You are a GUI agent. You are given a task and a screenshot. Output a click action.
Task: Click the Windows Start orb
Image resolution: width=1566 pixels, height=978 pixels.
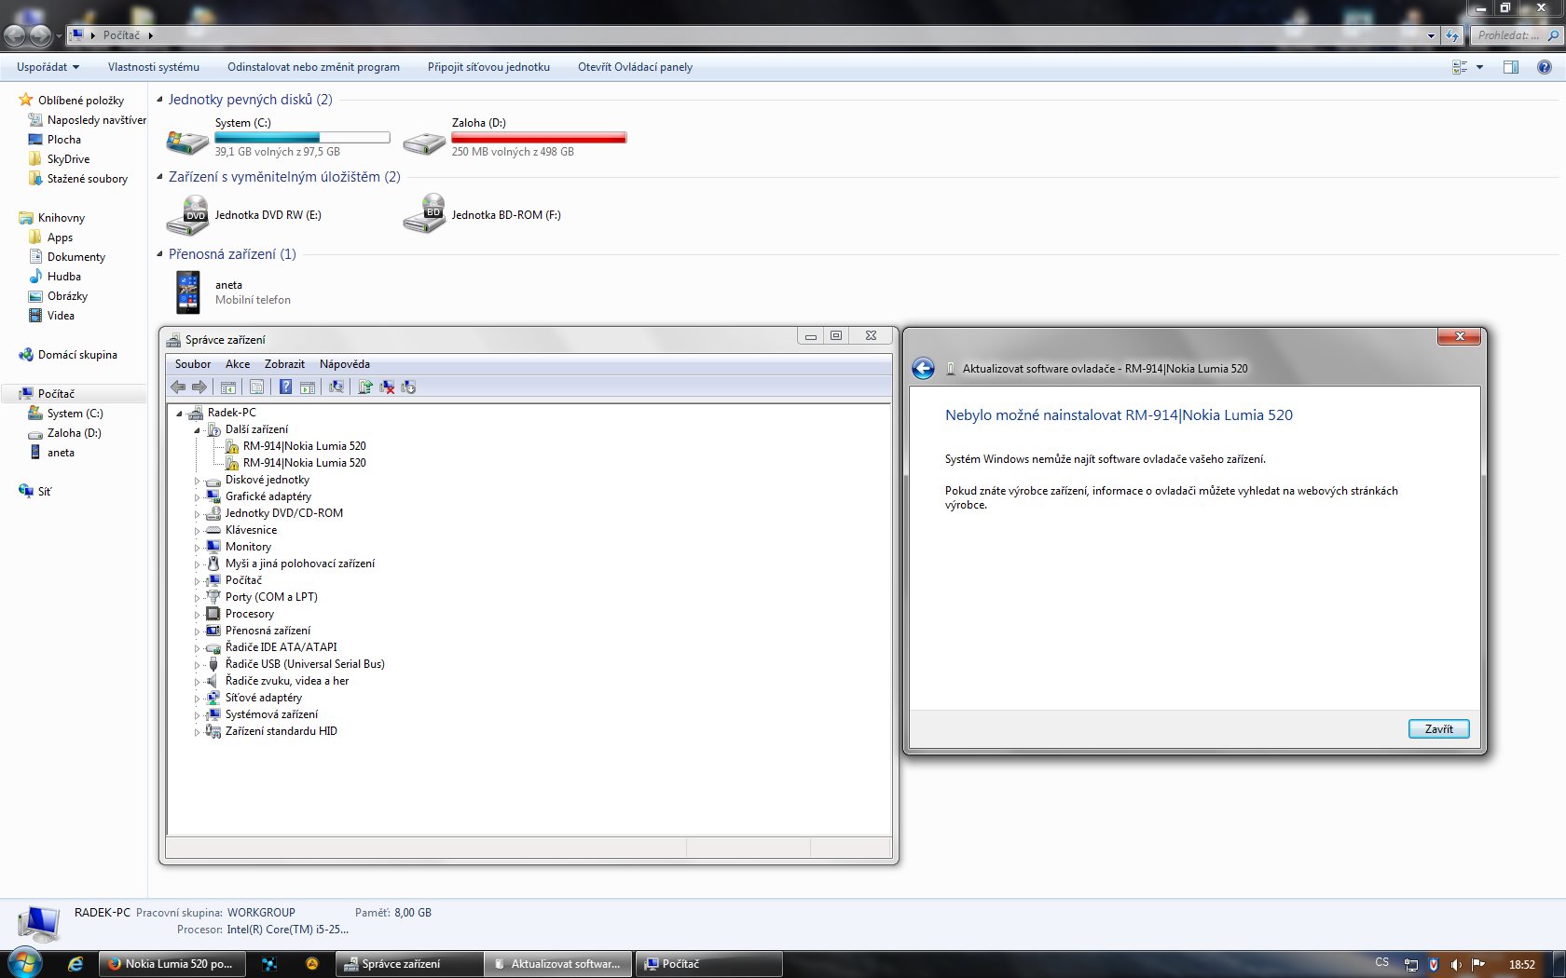[25, 963]
